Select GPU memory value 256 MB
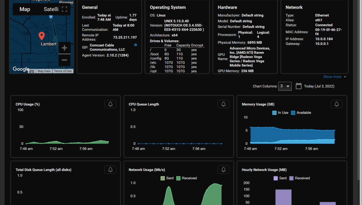 [247, 71]
